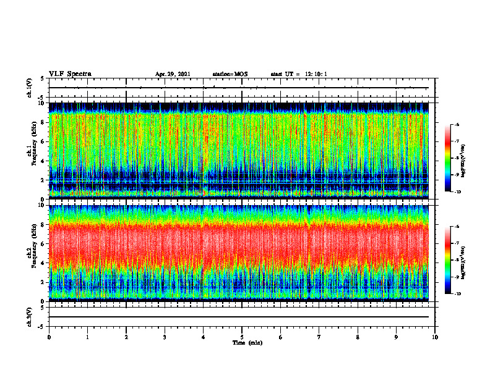Click the time axis tick label '10'
The height and width of the screenshot is (378, 490).
(435, 337)
